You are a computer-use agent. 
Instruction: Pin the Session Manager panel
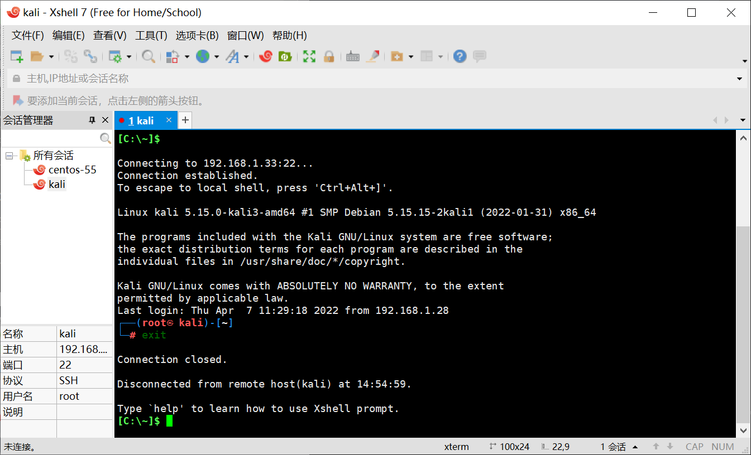[x=93, y=120]
